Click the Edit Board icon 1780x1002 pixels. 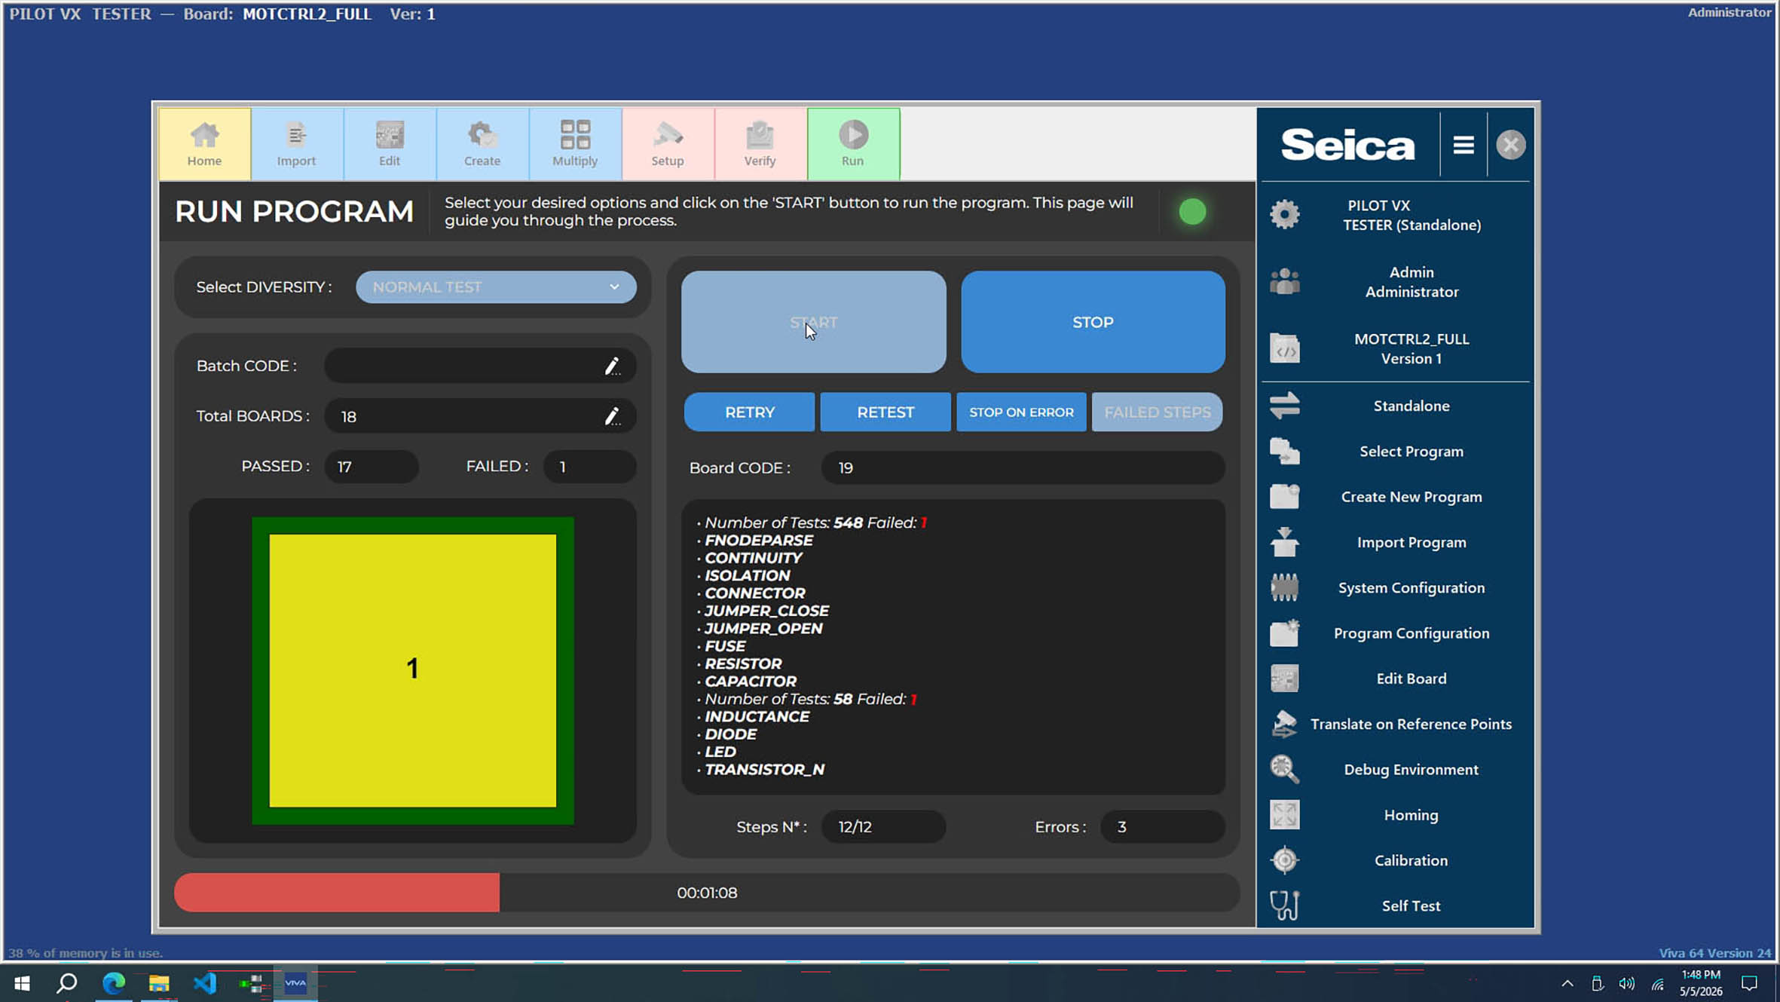click(x=1284, y=679)
